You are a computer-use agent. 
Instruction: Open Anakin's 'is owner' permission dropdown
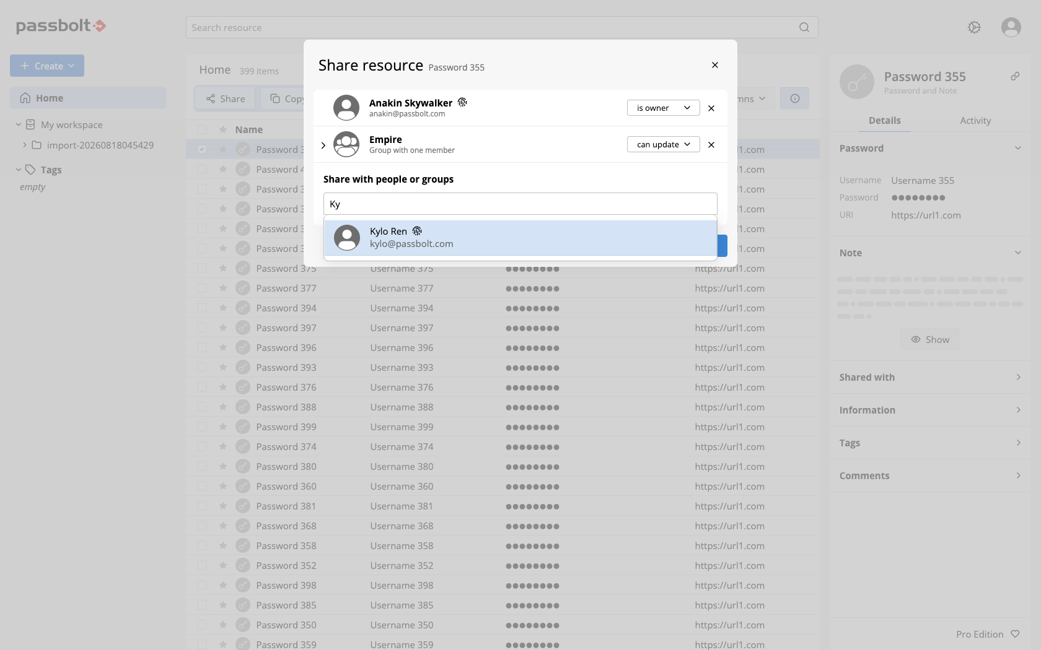(663, 108)
